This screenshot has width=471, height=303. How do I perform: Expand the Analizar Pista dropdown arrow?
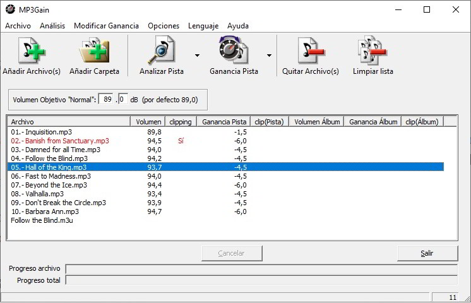pyautogui.click(x=197, y=56)
